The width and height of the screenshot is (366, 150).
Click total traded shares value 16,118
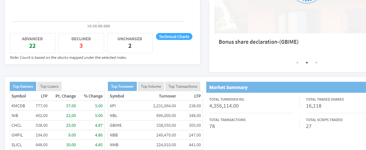(x=314, y=106)
